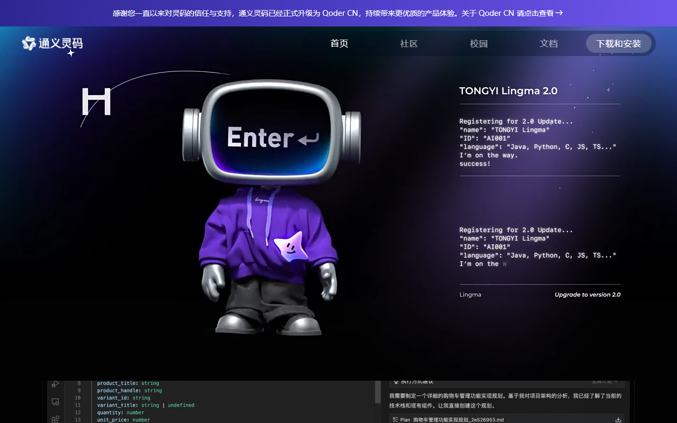
Task: Click the variant_id: string code line
Action: pyautogui.click(x=123, y=398)
